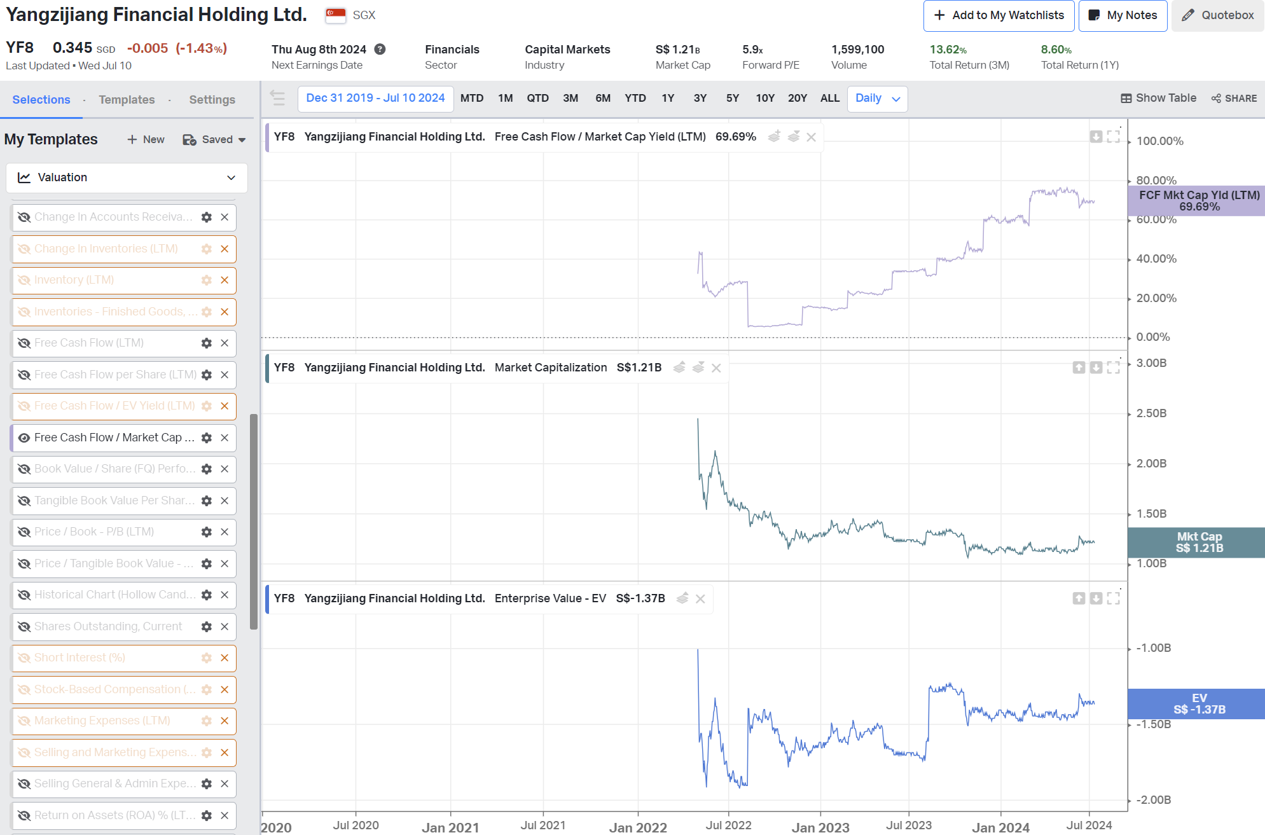Remove Free Cash Flow per Share metric
Image resolution: width=1265 pixels, height=835 pixels.
coord(225,375)
